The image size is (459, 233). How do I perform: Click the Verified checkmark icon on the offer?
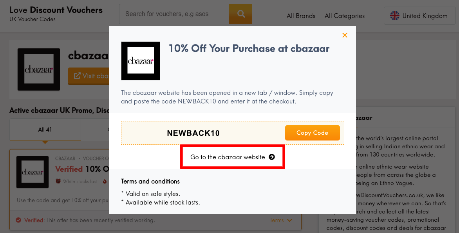(x=18, y=220)
